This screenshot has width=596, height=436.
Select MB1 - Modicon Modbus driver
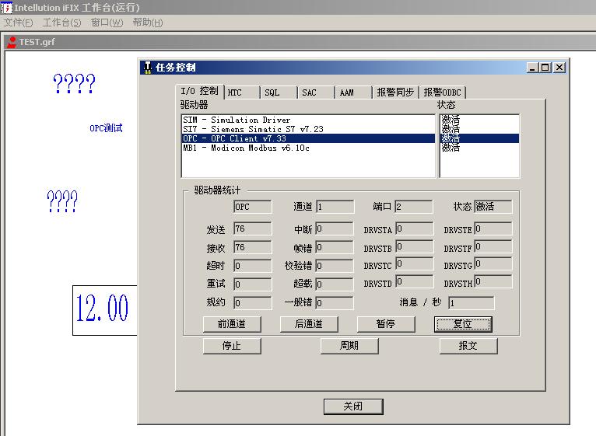tap(308, 148)
